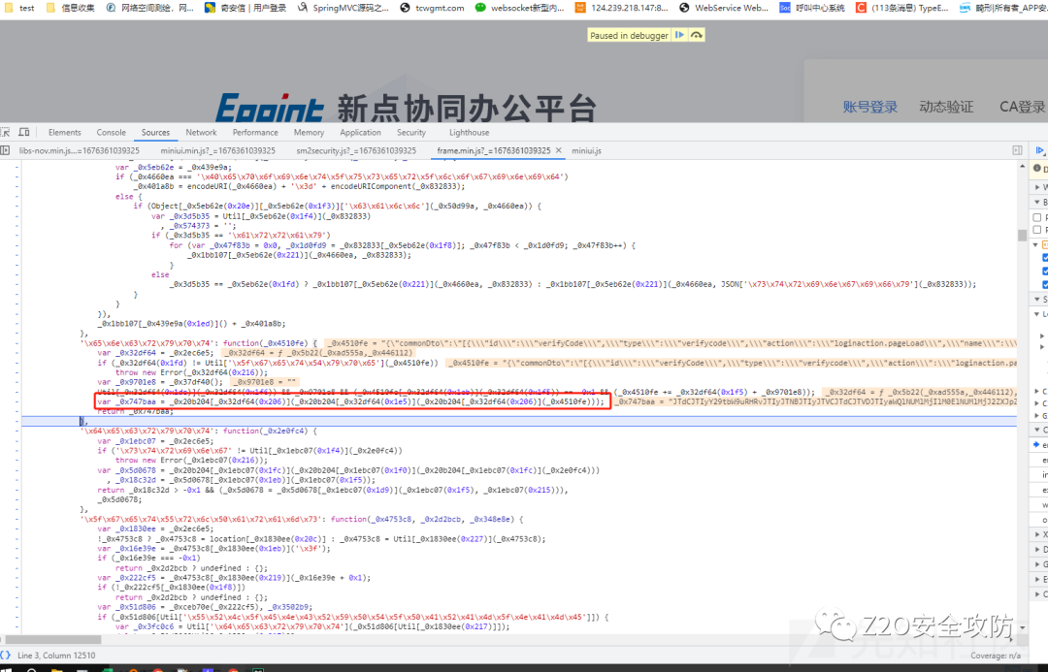Switch to the Console panel
Screen dimensions: 1048x672
click(111, 132)
